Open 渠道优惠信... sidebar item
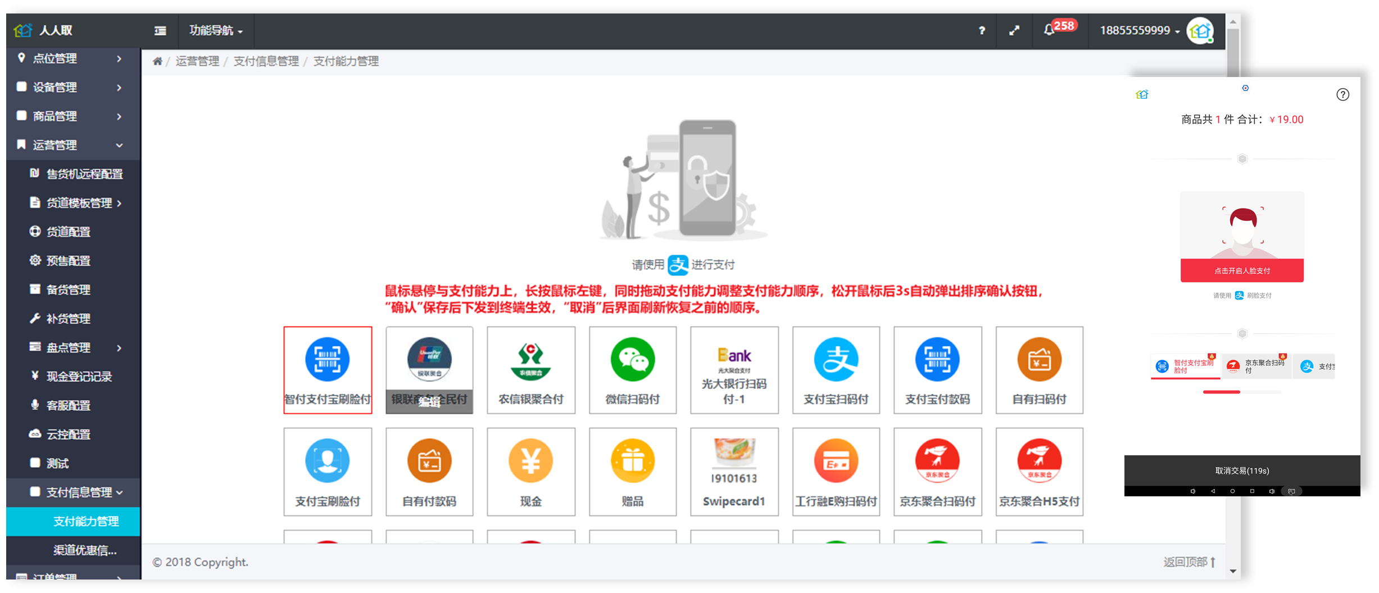The image size is (1379, 593). [73, 550]
